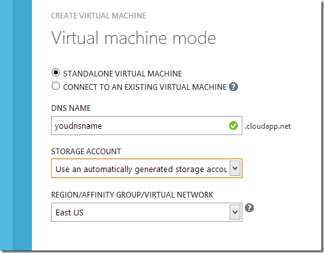Click the DNS NAME field label

pyautogui.click(x=71, y=108)
